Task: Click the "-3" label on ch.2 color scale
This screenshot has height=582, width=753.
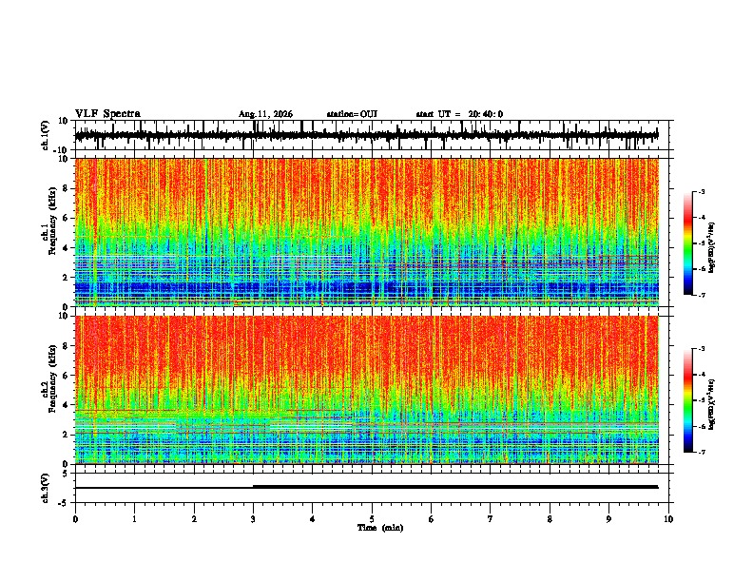Action: (701, 349)
